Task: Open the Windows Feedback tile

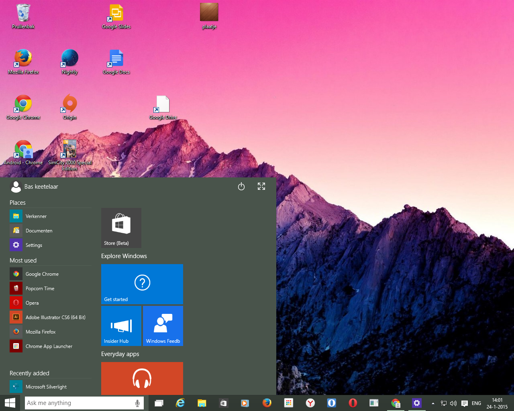Action: (163, 326)
